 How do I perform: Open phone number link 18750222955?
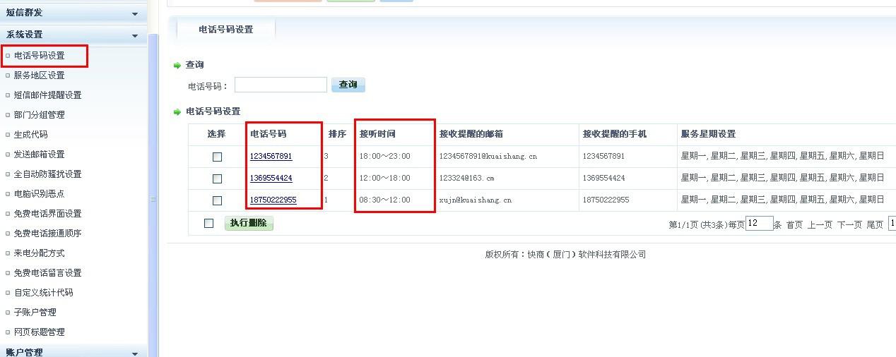coord(273,200)
